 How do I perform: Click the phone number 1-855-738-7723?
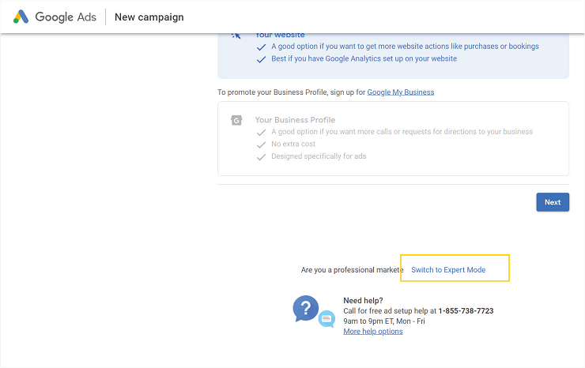tap(466, 311)
